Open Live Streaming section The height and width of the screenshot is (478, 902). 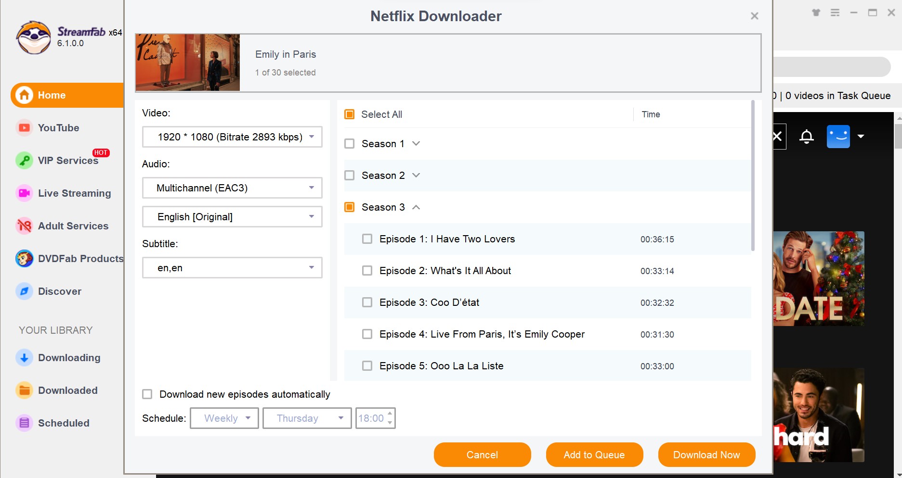[x=74, y=193]
